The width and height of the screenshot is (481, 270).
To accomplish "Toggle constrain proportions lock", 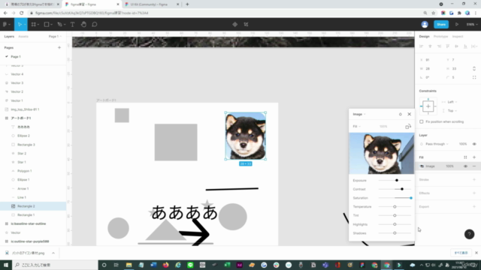I will pos(474,68).
